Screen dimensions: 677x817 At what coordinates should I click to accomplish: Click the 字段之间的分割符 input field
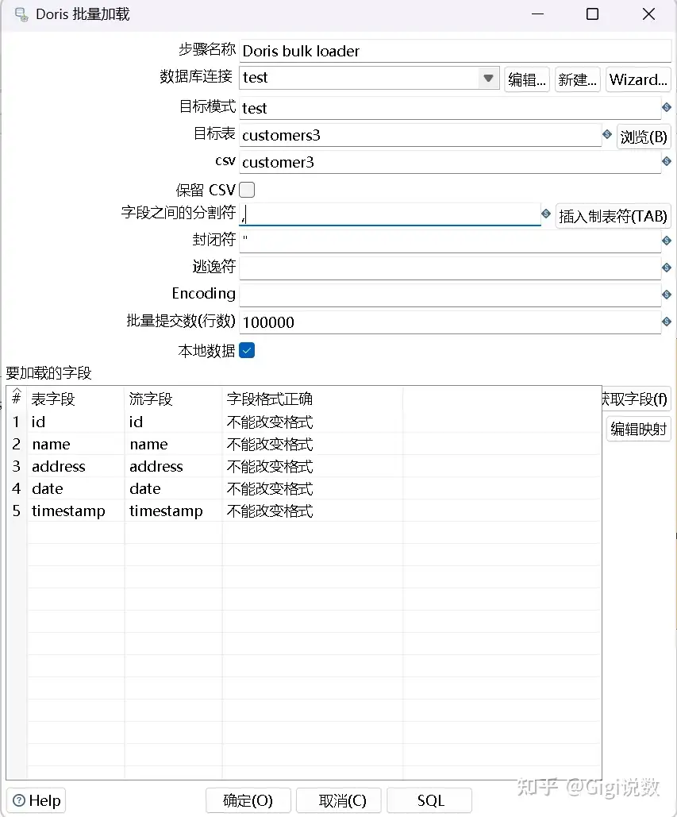[390, 214]
